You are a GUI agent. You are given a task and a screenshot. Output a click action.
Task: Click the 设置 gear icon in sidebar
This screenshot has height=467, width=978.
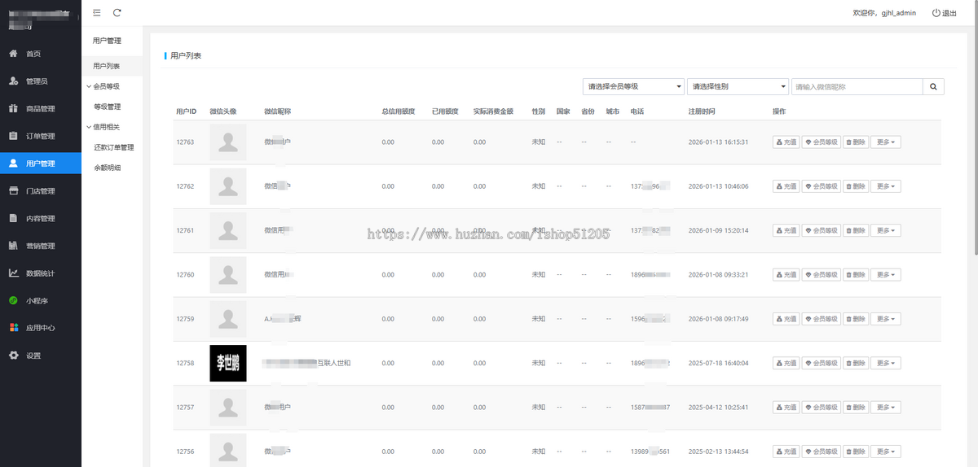(13, 356)
